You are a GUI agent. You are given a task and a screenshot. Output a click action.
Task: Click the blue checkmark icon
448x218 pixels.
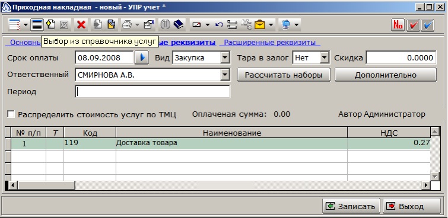point(427,25)
